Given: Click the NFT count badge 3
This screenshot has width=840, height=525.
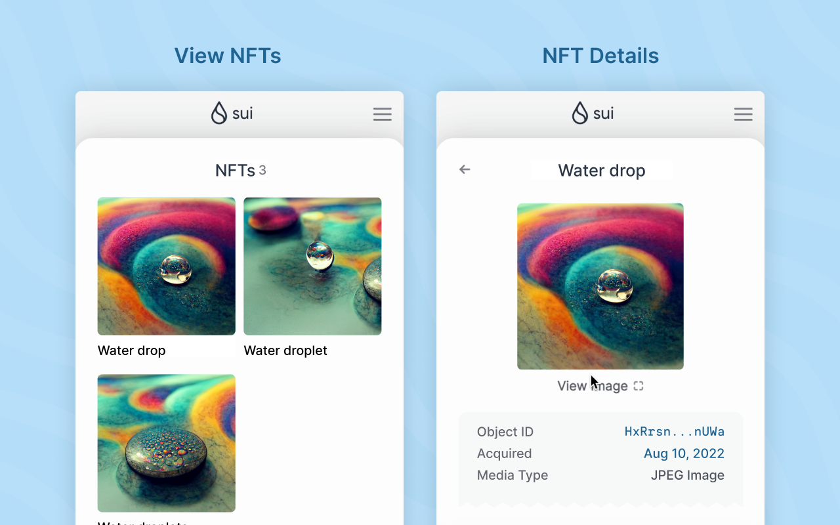Looking at the screenshot, I should [262, 171].
